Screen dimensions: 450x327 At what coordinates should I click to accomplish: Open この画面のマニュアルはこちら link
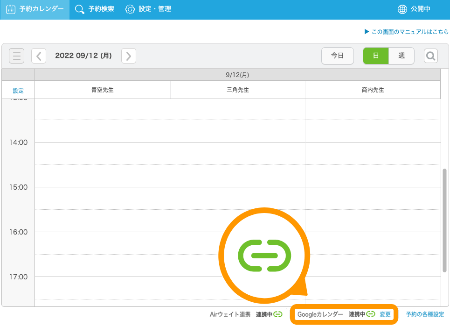point(406,32)
